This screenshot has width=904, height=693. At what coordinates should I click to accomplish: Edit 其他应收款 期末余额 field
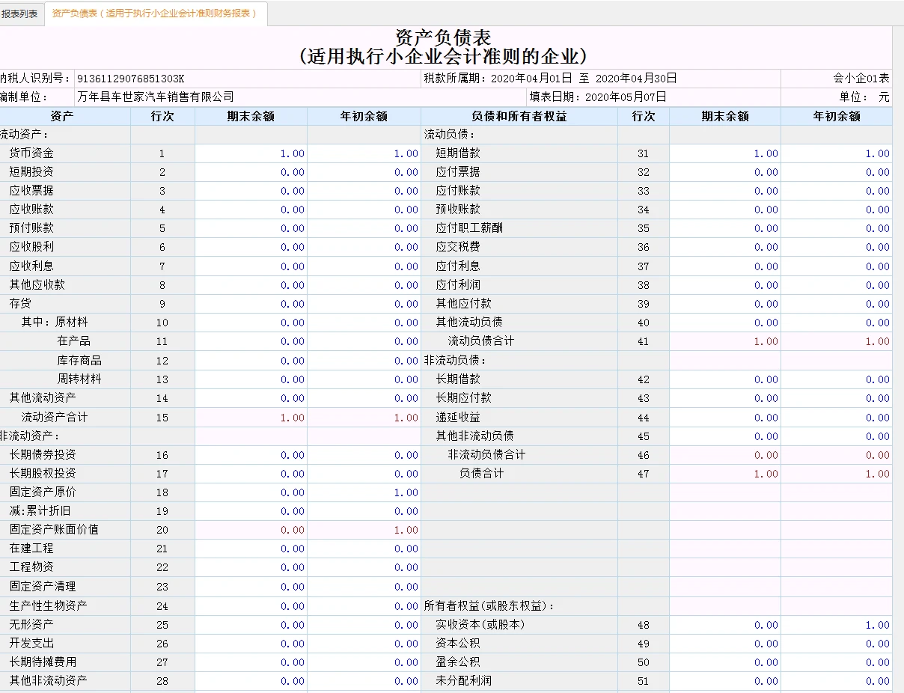click(x=251, y=285)
